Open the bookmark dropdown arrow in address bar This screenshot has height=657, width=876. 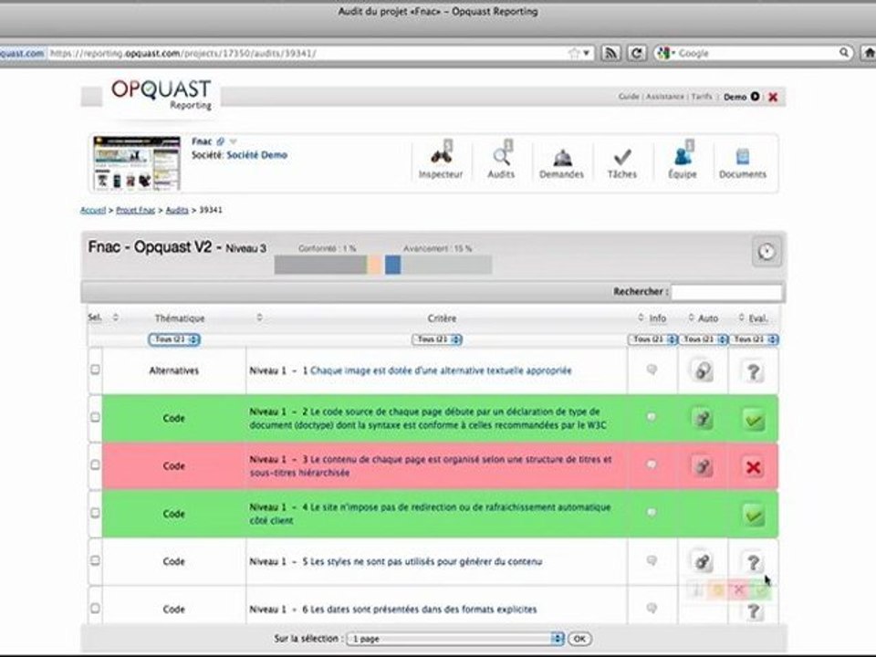point(587,53)
